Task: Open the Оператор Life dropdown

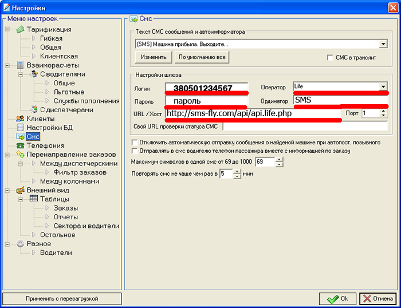Action: (x=383, y=86)
